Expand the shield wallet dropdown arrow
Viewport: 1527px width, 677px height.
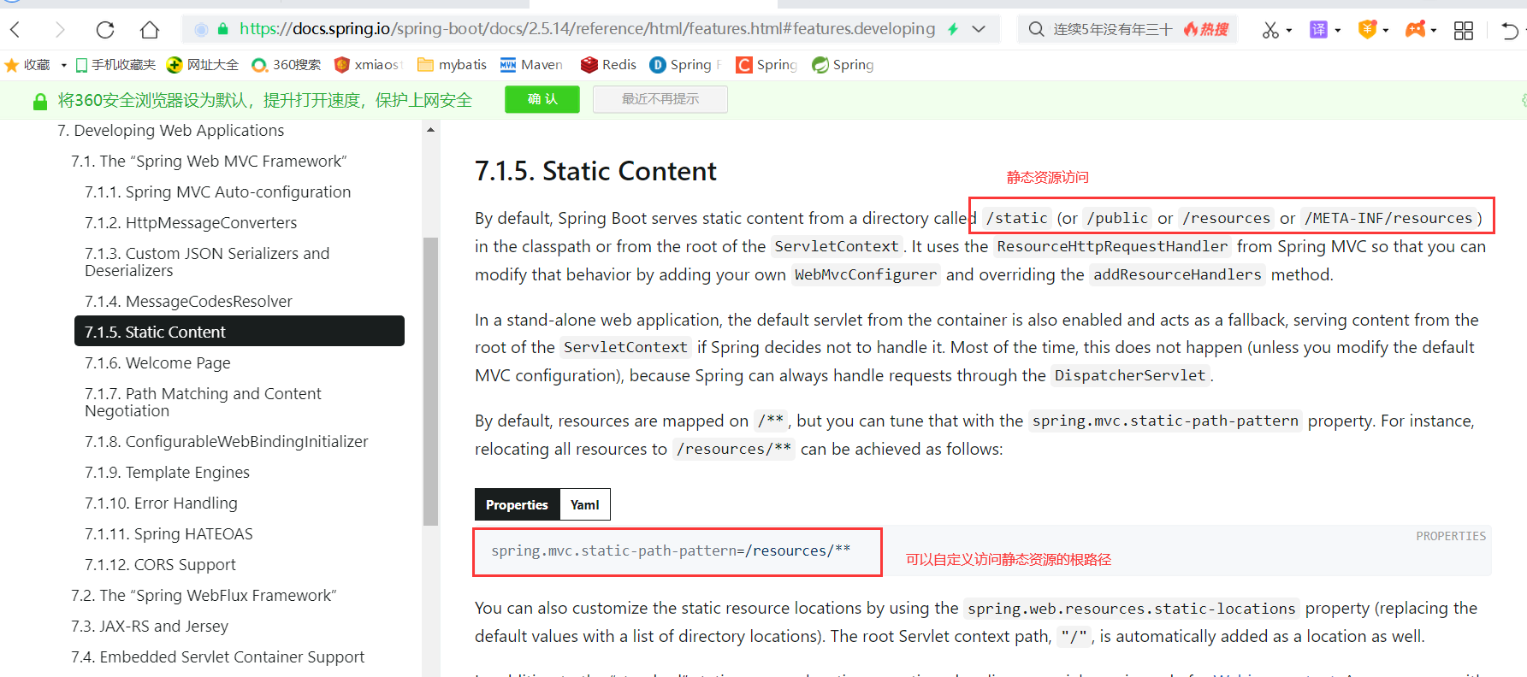[x=1386, y=31]
